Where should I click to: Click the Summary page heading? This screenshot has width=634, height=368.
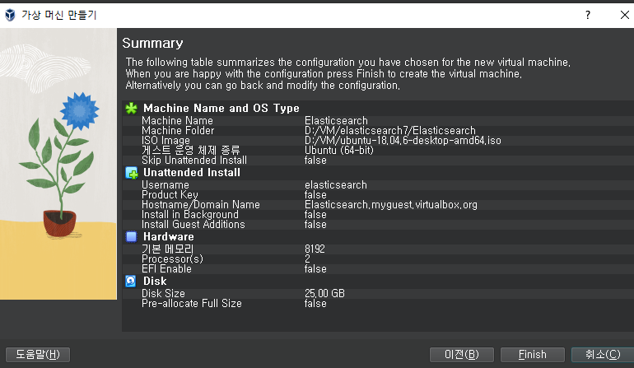tap(152, 43)
